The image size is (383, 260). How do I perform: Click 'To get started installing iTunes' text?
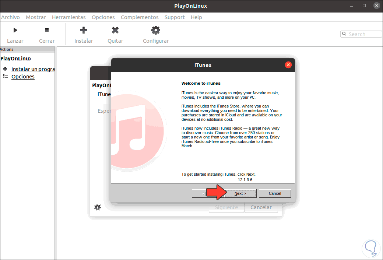click(218, 175)
